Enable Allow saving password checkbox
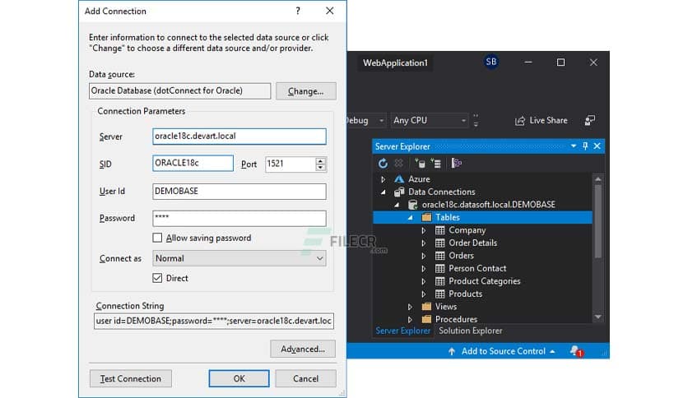This screenshot has height=398, width=688. coord(157,238)
